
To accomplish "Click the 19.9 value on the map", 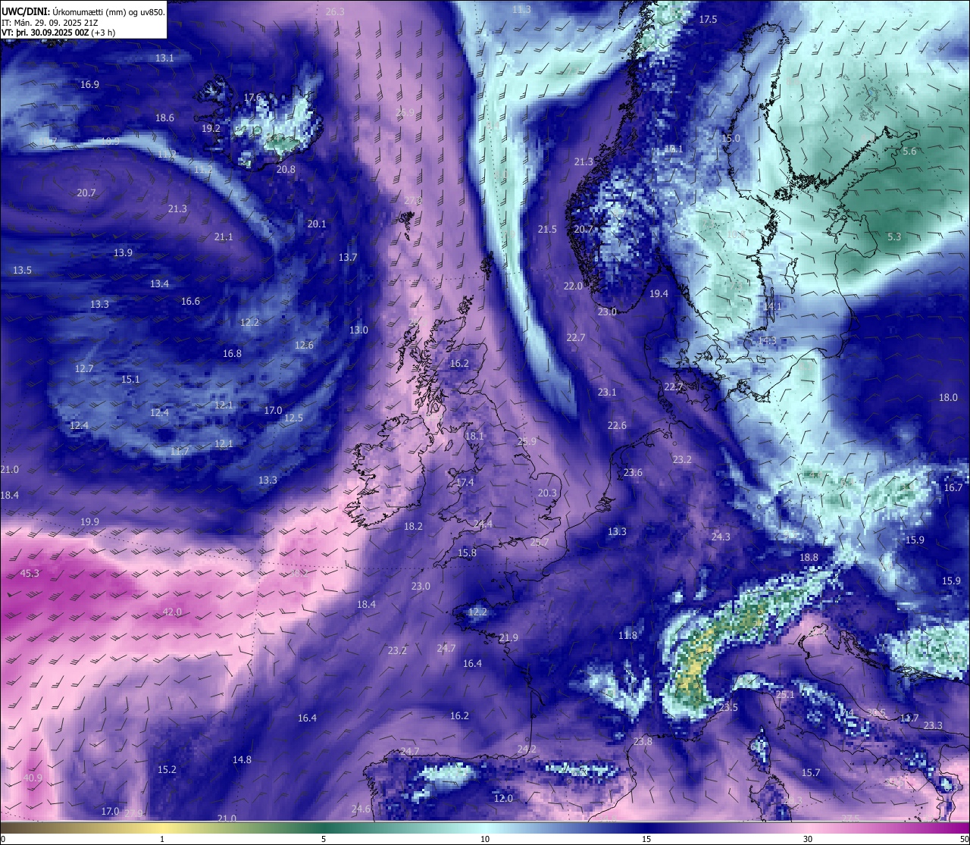I will tap(89, 522).
